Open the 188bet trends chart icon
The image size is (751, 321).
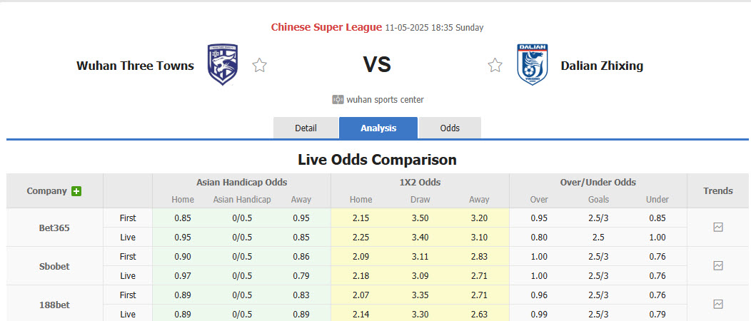(x=718, y=304)
